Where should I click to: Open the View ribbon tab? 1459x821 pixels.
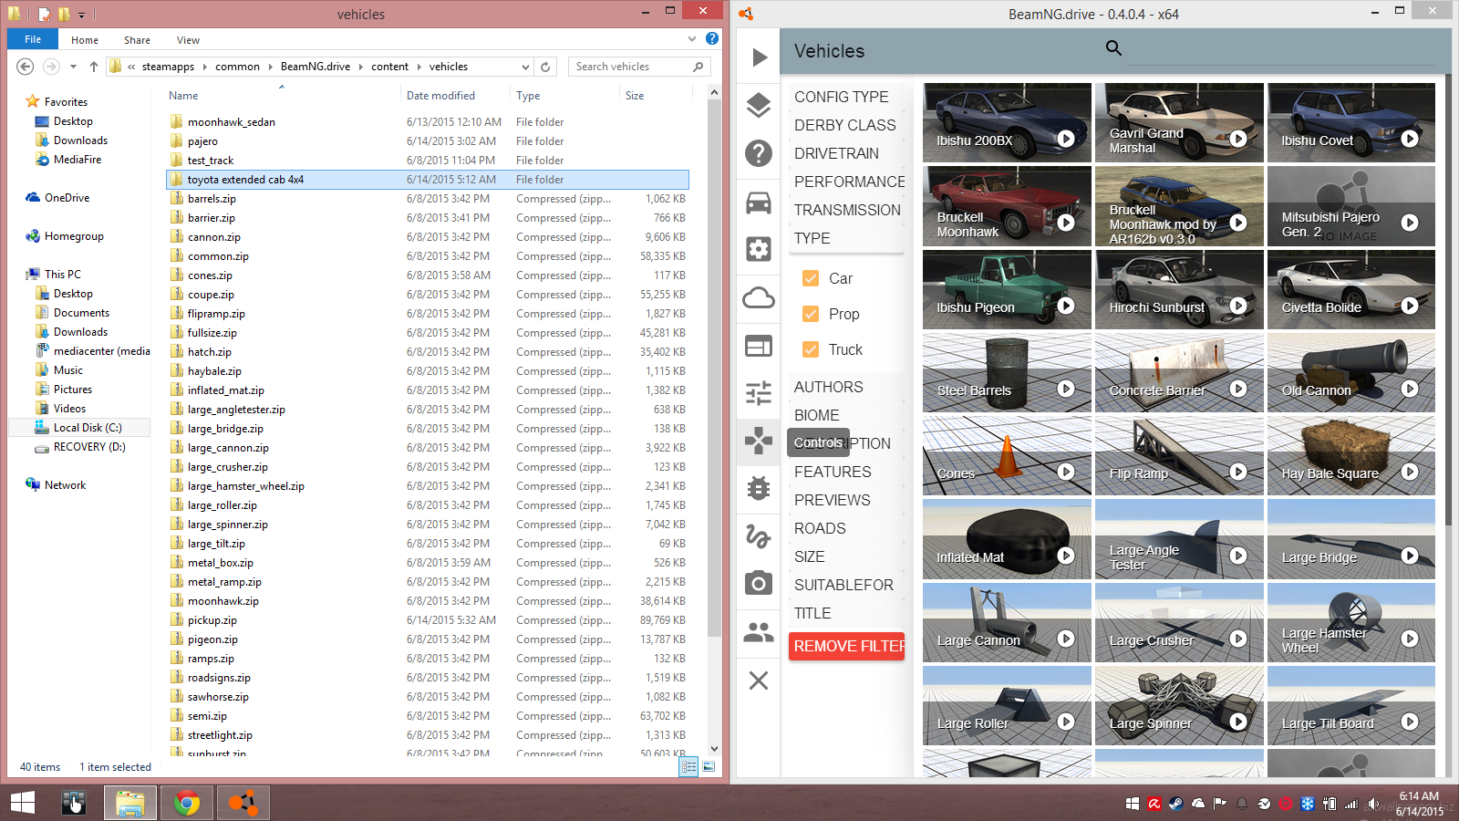[189, 40]
